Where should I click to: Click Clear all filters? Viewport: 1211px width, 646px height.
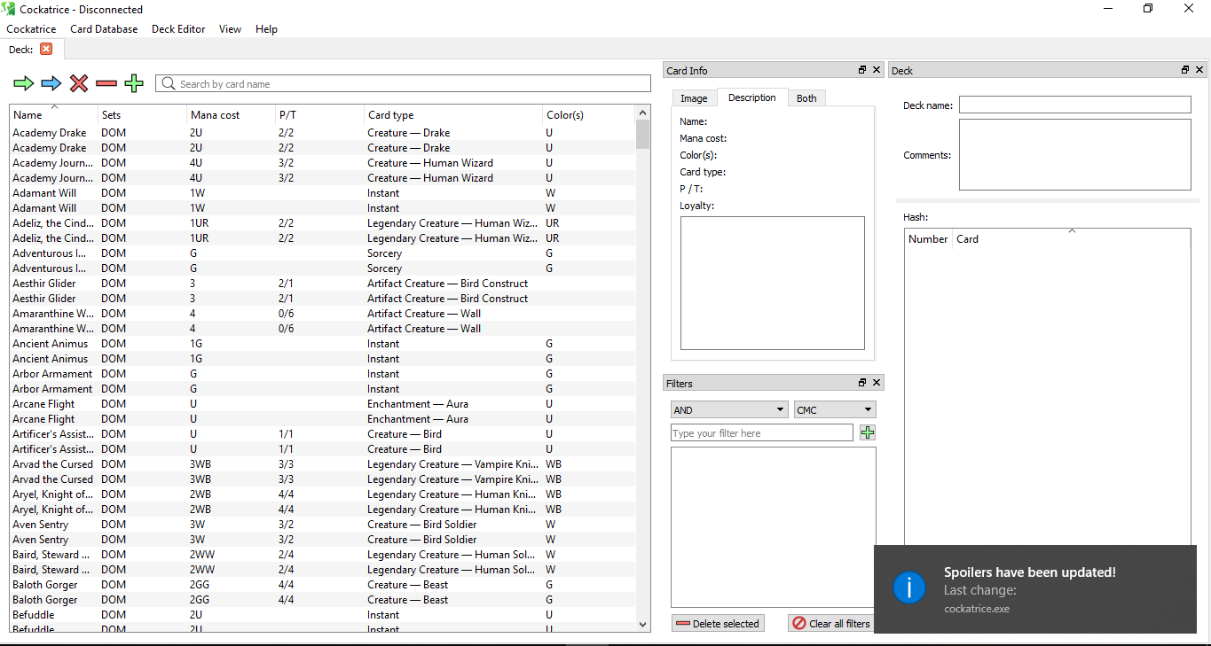tap(830, 623)
